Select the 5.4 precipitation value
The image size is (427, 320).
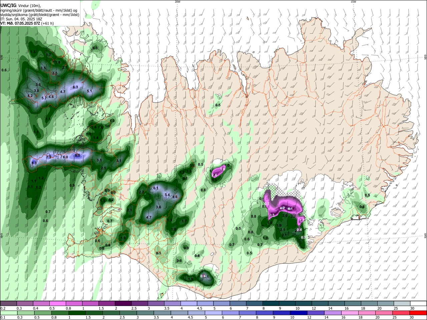(x=167, y=195)
